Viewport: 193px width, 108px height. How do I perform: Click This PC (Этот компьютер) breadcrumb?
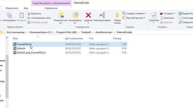pos(16,32)
